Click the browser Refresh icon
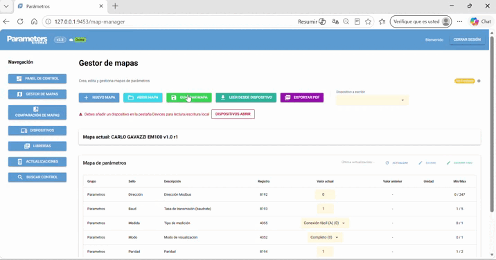 [x=20, y=21]
